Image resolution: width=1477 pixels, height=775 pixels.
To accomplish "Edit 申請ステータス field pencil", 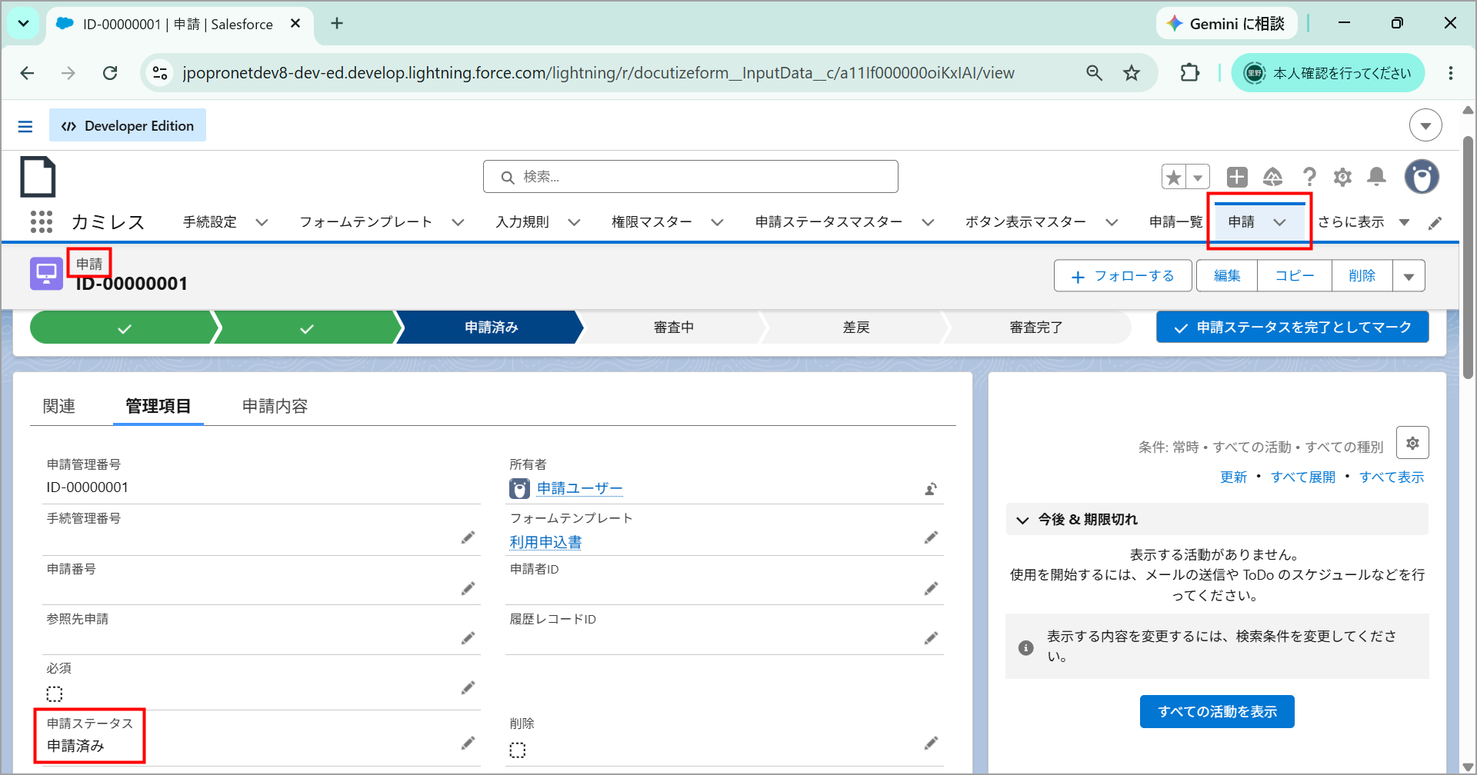I will point(468,743).
